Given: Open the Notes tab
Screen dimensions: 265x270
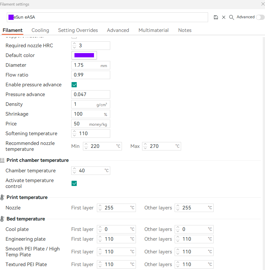Looking at the screenshot, I should point(185,30).
